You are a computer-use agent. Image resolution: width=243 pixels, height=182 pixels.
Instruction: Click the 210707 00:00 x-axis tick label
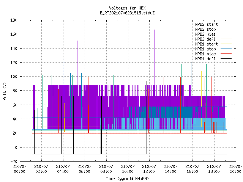(x=19, y=169)
